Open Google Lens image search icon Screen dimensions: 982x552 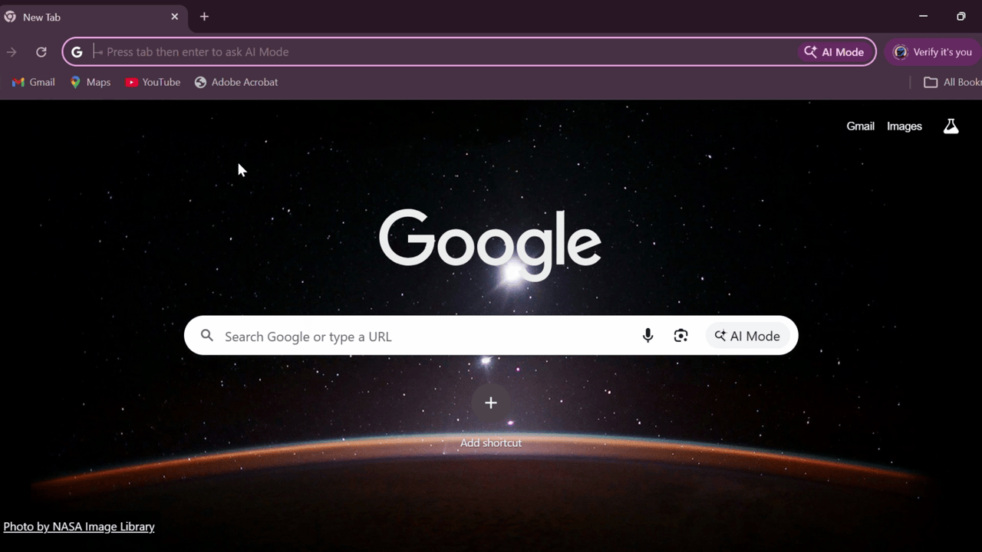click(x=680, y=336)
